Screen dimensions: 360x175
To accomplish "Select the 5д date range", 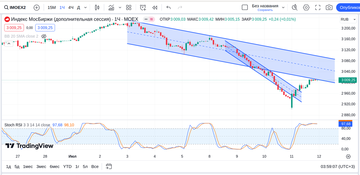I will (x=17, y=166).
